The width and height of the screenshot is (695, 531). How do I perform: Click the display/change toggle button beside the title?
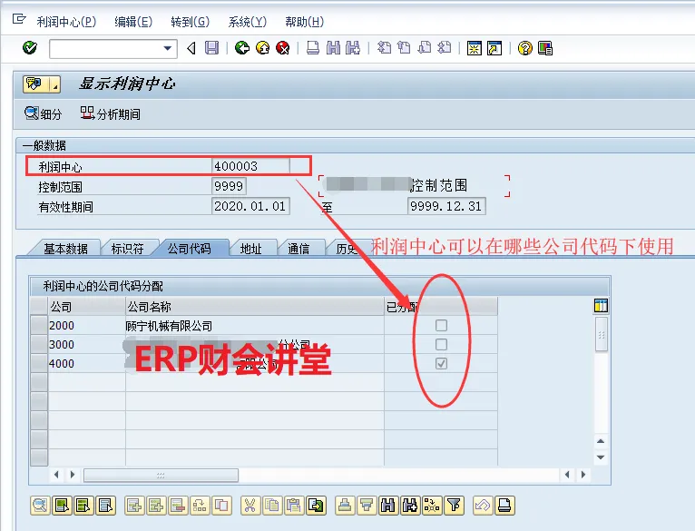pos(42,84)
